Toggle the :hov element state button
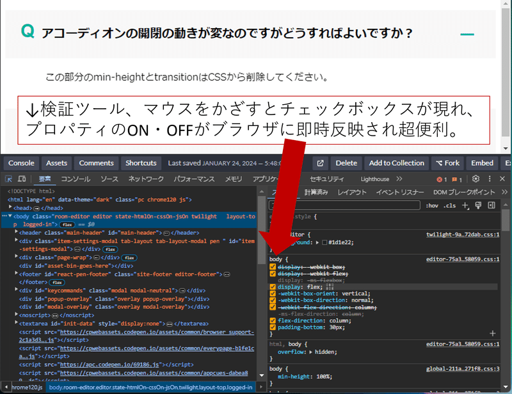The height and width of the screenshot is (394, 512). (x=431, y=205)
